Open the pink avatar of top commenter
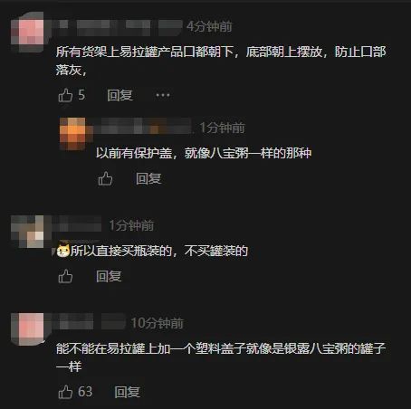The height and width of the screenshot is (409, 411). 27,33
